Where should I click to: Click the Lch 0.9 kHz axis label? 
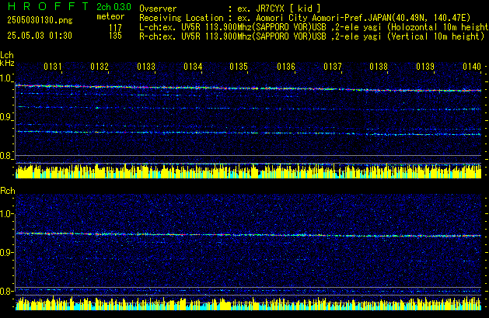coord(5,117)
